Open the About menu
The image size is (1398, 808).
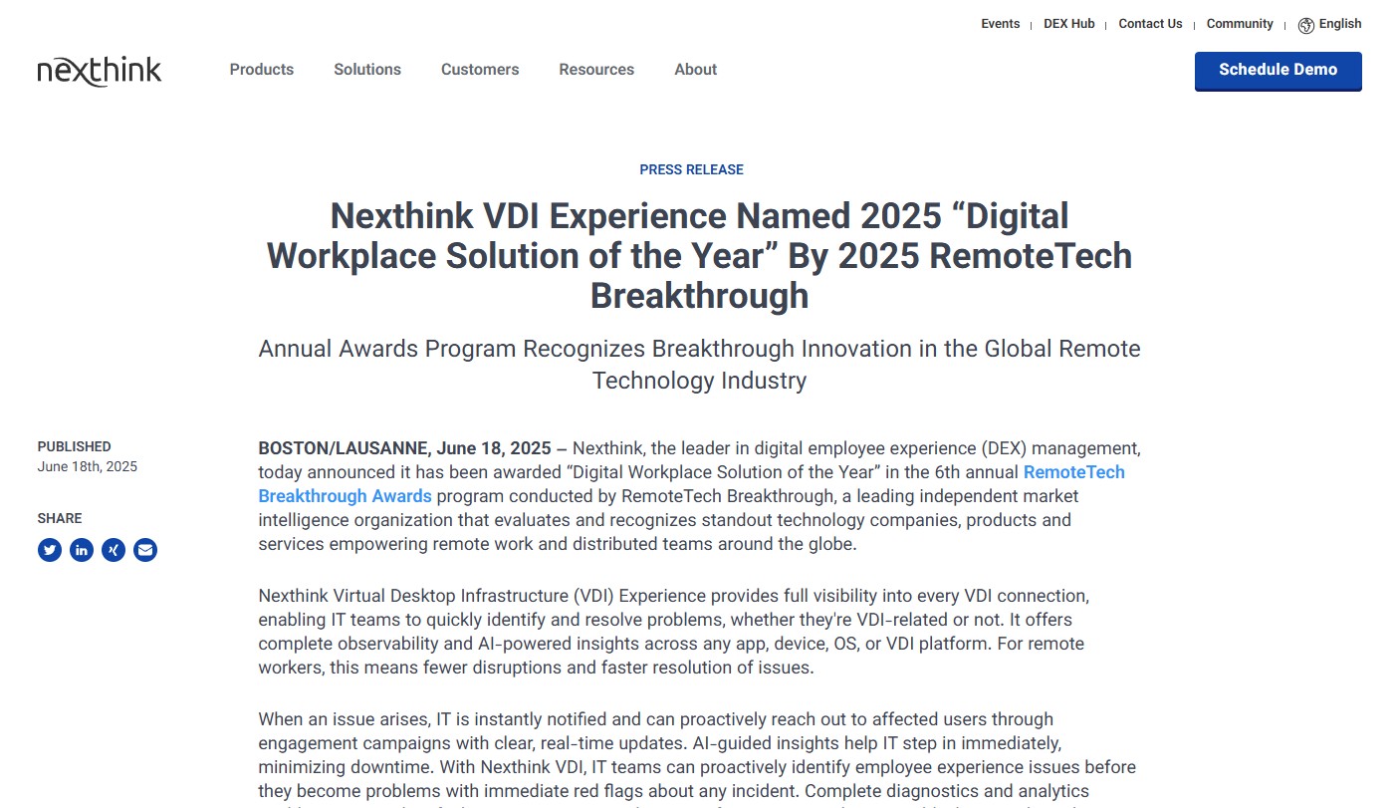(x=696, y=70)
